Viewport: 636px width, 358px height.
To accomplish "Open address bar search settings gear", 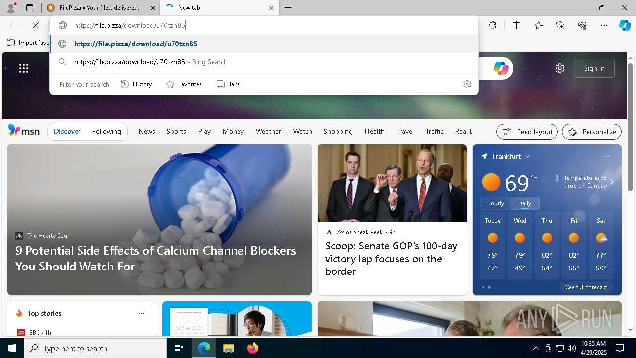I will coord(467,84).
